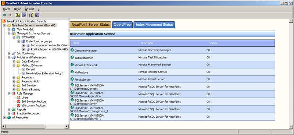Click the Policies and Preferences tree icon
Screen dimensions: 294x135
tap(14, 57)
